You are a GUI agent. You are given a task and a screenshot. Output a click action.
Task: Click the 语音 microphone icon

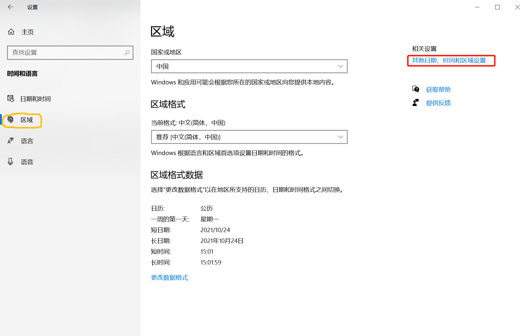coord(11,161)
